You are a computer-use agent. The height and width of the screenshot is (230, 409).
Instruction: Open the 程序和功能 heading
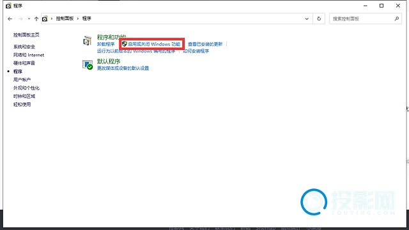coord(111,37)
